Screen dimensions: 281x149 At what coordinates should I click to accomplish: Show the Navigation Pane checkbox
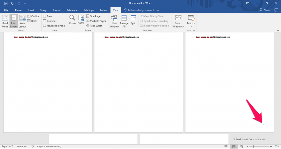tap(45, 26)
